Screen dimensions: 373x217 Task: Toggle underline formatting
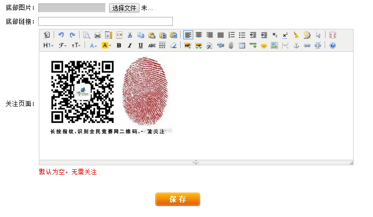coord(140,45)
